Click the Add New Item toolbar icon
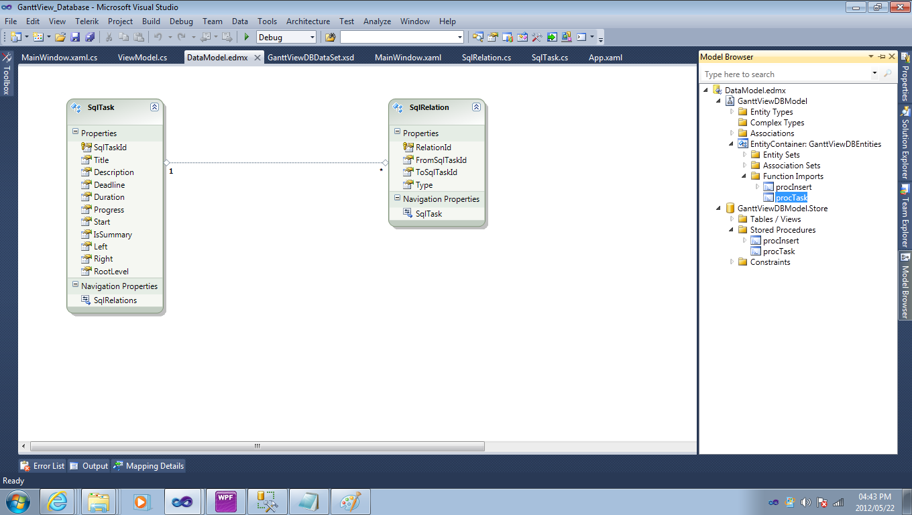The height and width of the screenshot is (515, 912). pyautogui.click(x=38, y=38)
